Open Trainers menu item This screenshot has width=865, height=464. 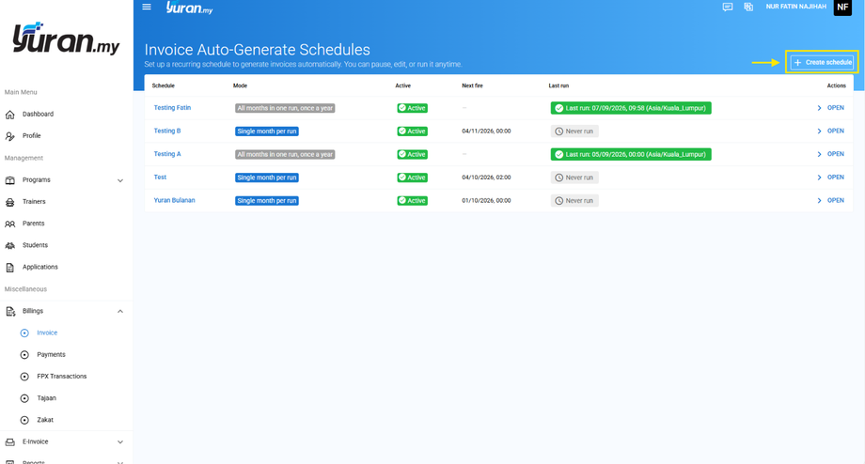[34, 202]
